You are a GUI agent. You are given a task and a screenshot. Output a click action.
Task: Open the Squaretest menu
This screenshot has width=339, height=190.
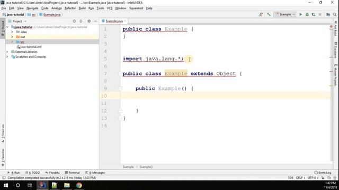[136, 8]
